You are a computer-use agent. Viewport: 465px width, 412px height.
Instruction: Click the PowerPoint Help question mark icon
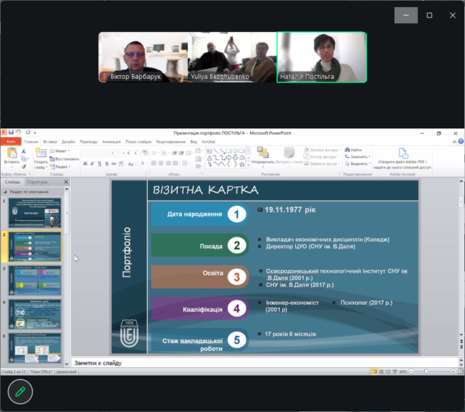[461, 141]
